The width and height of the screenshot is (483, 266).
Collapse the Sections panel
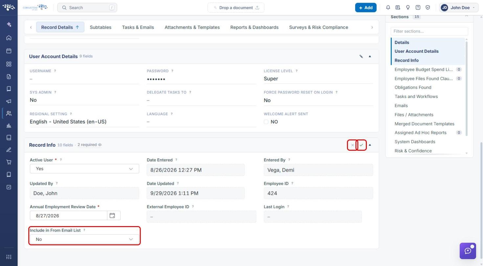(x=467, y=16)
